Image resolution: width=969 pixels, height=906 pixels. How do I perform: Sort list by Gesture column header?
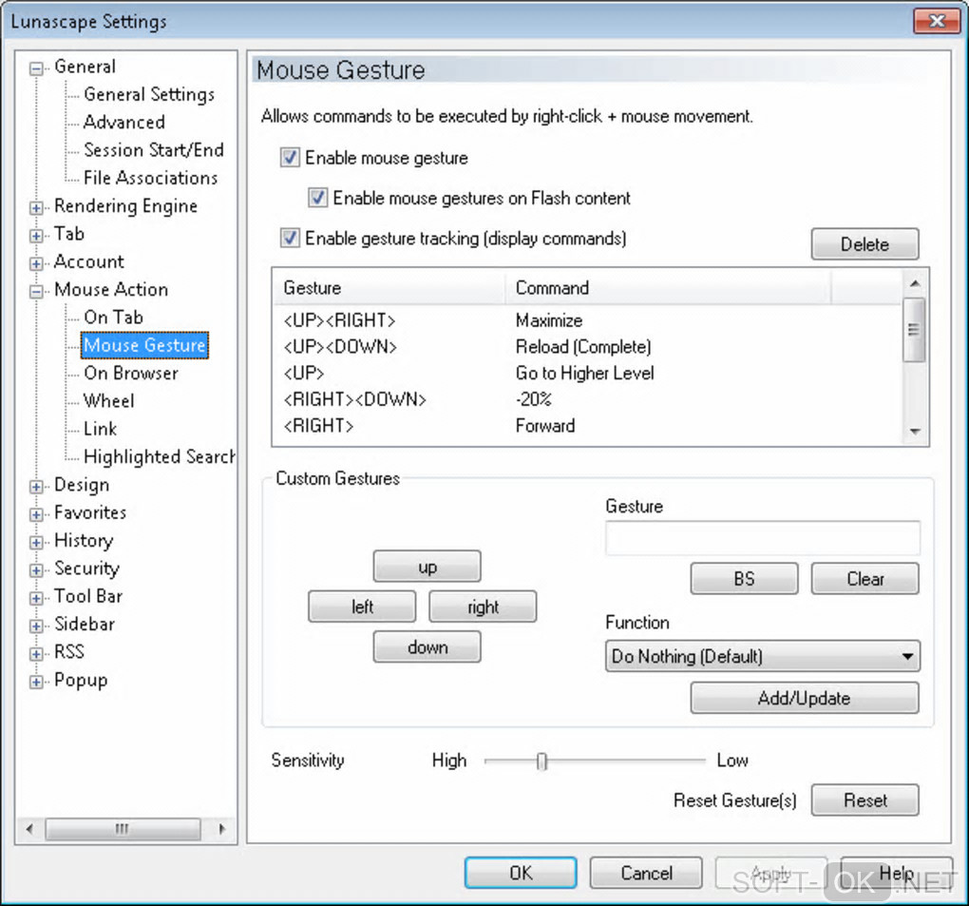(x=389, y=287)
